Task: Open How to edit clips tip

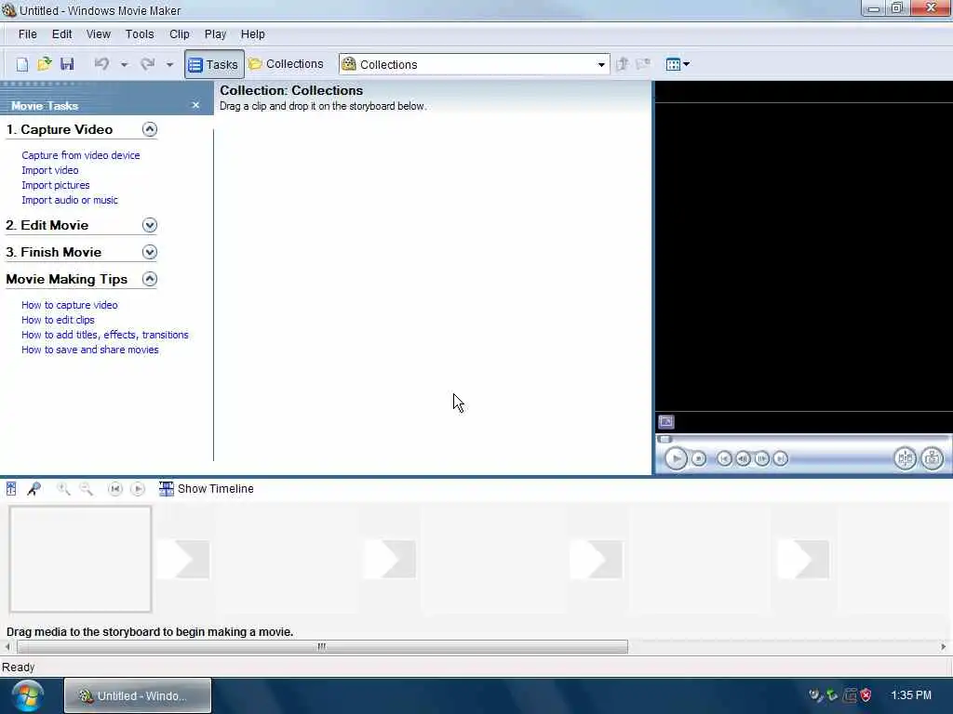Action: (58, 320)
